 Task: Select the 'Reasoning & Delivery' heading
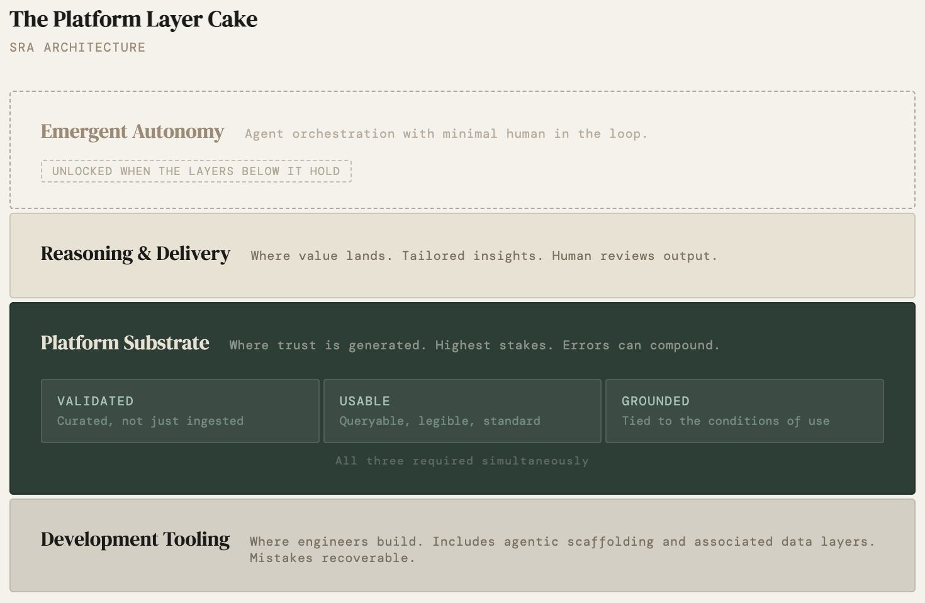[x=135, y=254]
